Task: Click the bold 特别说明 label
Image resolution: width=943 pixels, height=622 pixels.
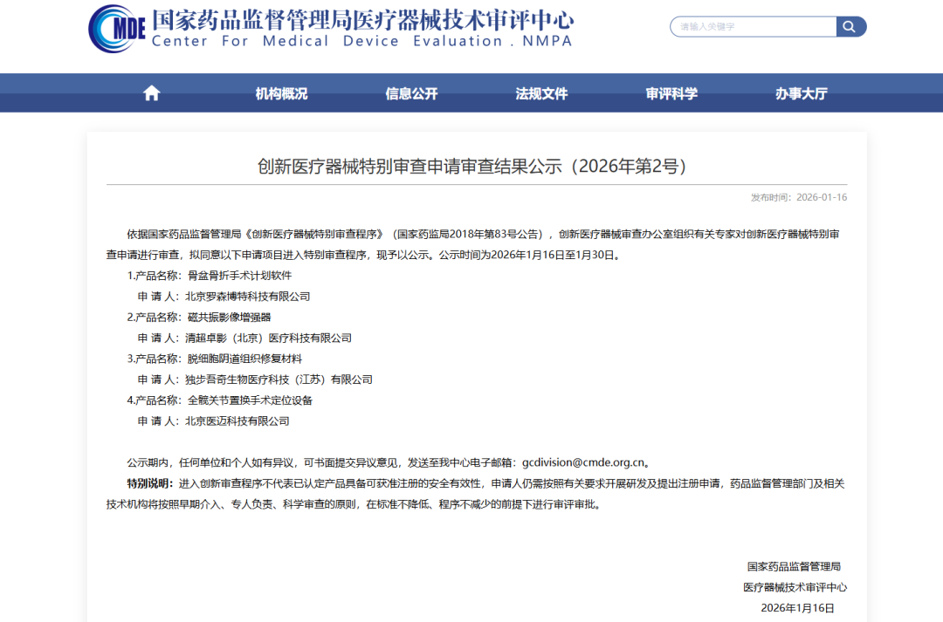Action: (149, 483)
